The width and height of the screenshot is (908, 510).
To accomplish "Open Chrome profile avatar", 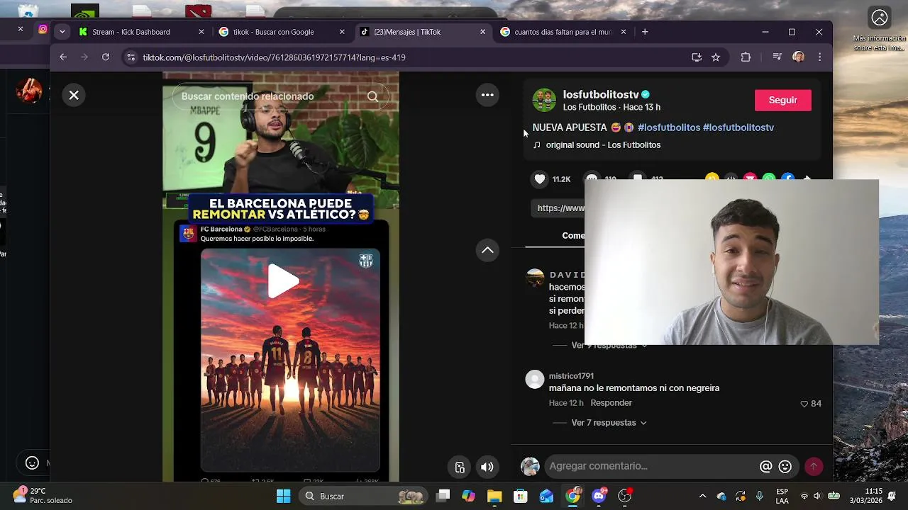I will pyautogui.click(x=799, y=57).
